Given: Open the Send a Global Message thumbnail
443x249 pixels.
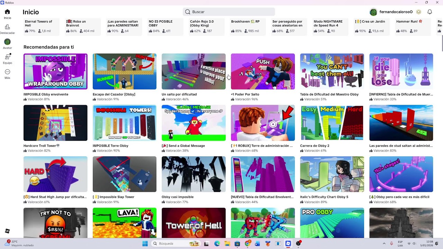Looking at the screenshot, I should tap(193, 123).
